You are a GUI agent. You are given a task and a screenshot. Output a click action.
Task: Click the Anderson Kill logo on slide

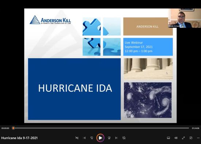50,20
